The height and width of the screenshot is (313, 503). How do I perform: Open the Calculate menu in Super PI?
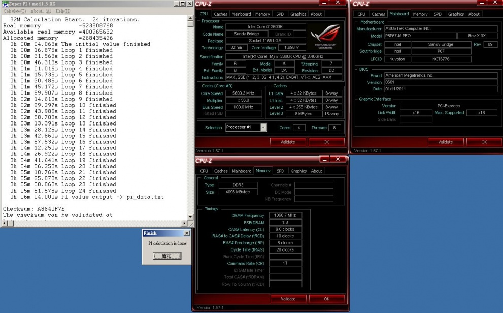tap(14, 11)
